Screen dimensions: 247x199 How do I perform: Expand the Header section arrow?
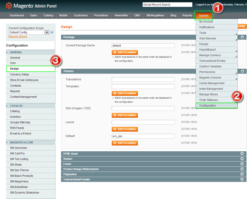click(242, 159)
